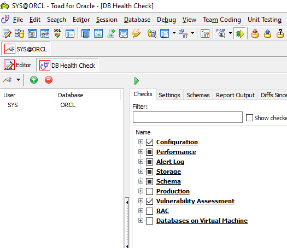Click the green bug debug run icon
Viewport: 287px width, 248px height.
(240, 34)
